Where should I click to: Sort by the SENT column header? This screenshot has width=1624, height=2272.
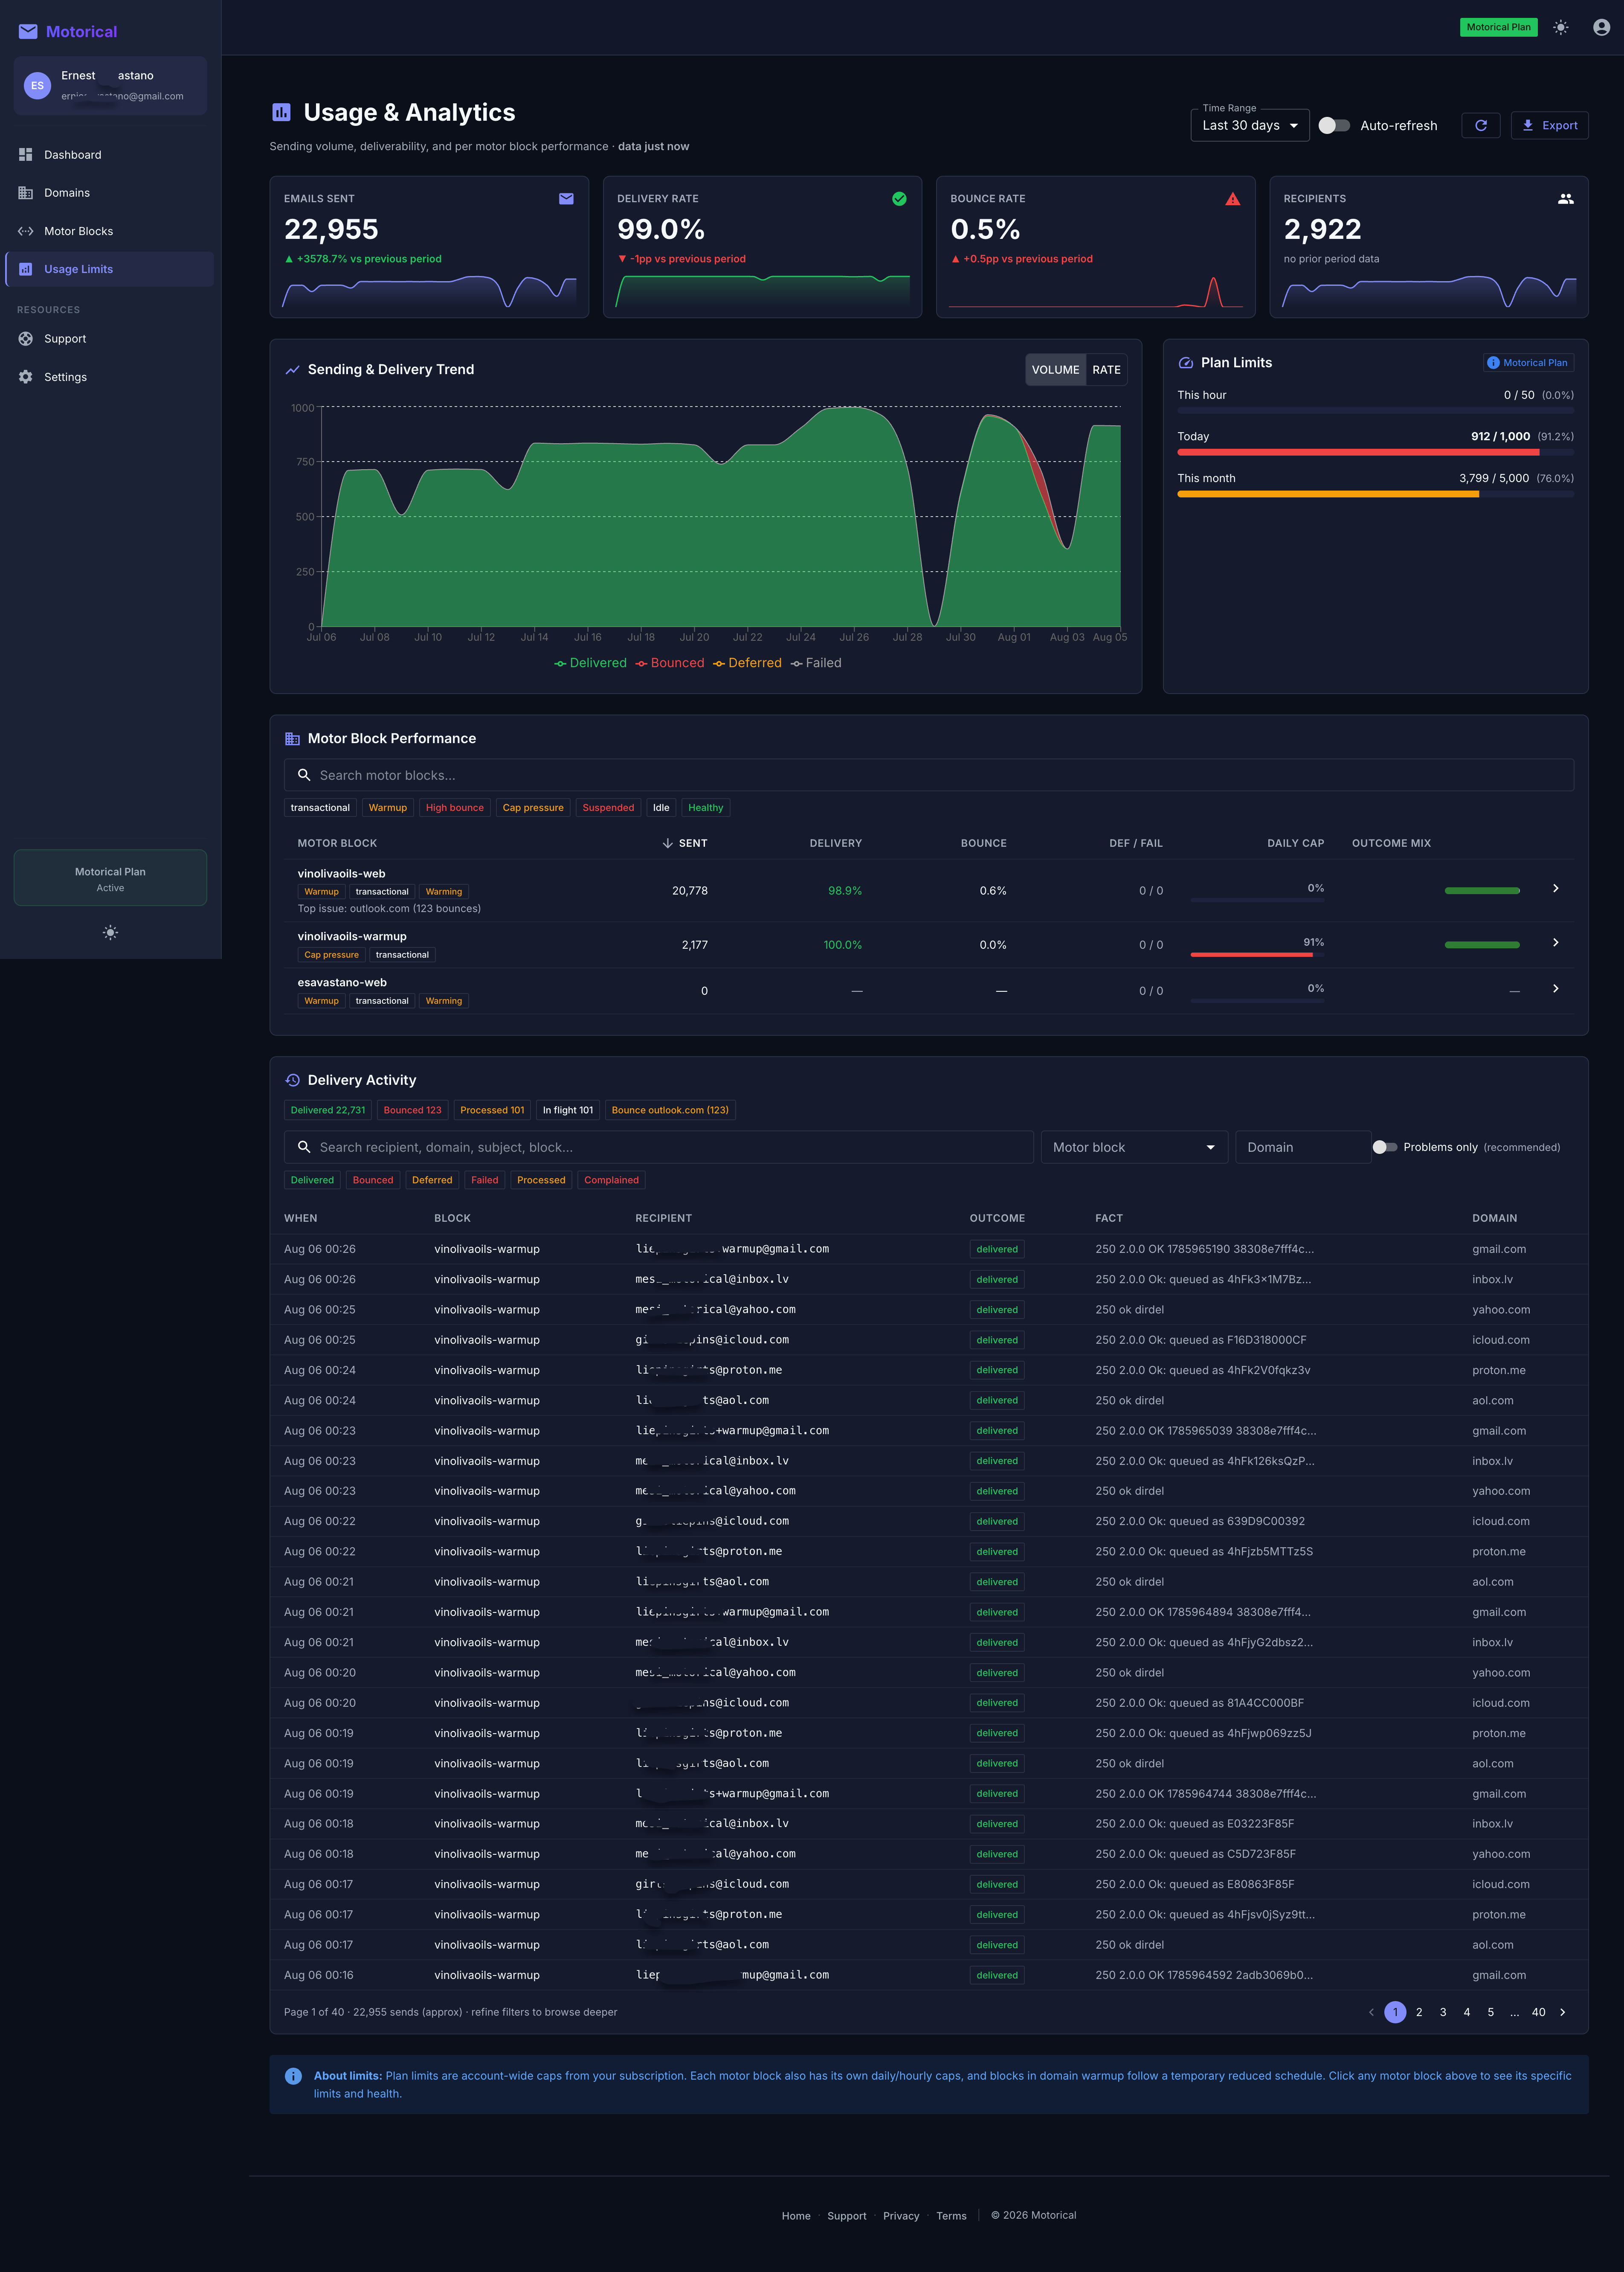[x=684, y=843]
